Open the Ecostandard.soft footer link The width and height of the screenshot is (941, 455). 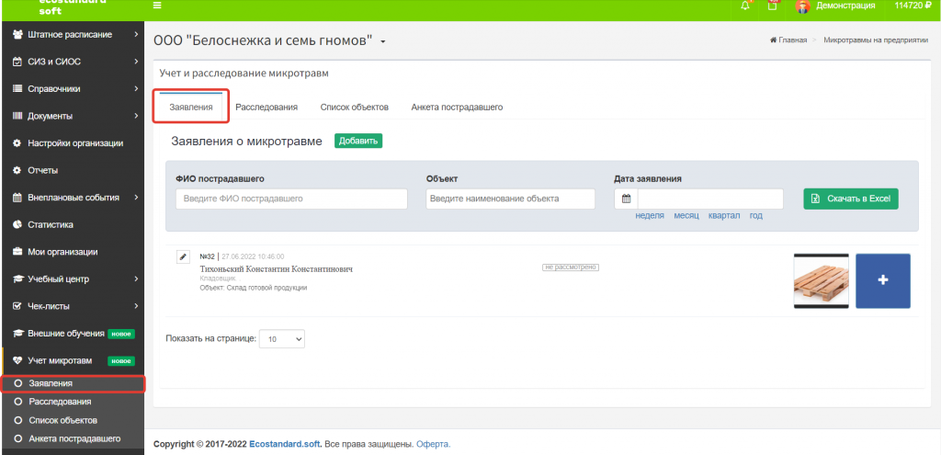pyautogui.click(x=286, y=444)
